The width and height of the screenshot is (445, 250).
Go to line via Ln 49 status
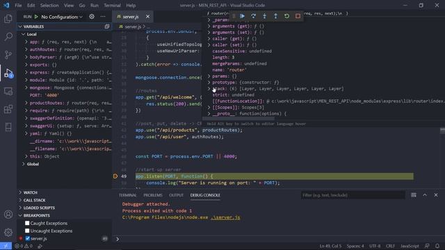[x=330, y=246]
